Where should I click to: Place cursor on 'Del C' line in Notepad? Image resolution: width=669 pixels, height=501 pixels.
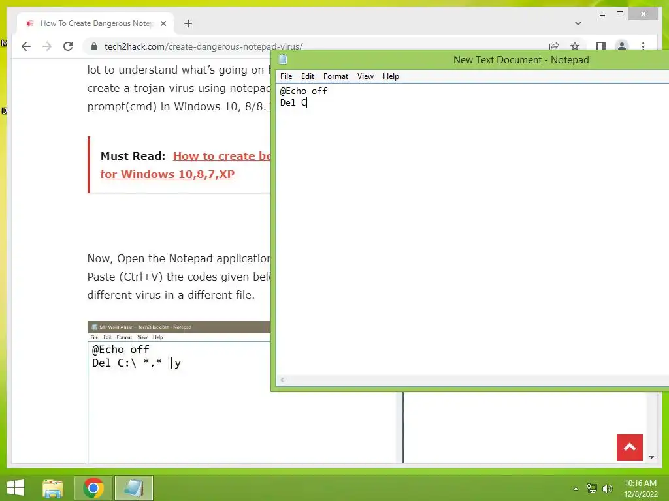click(x=293, y=102)
